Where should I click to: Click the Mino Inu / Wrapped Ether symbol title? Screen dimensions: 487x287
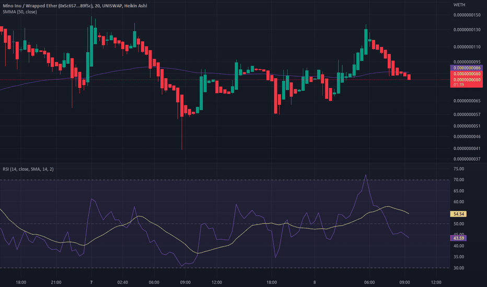click(x=75, y=6)
